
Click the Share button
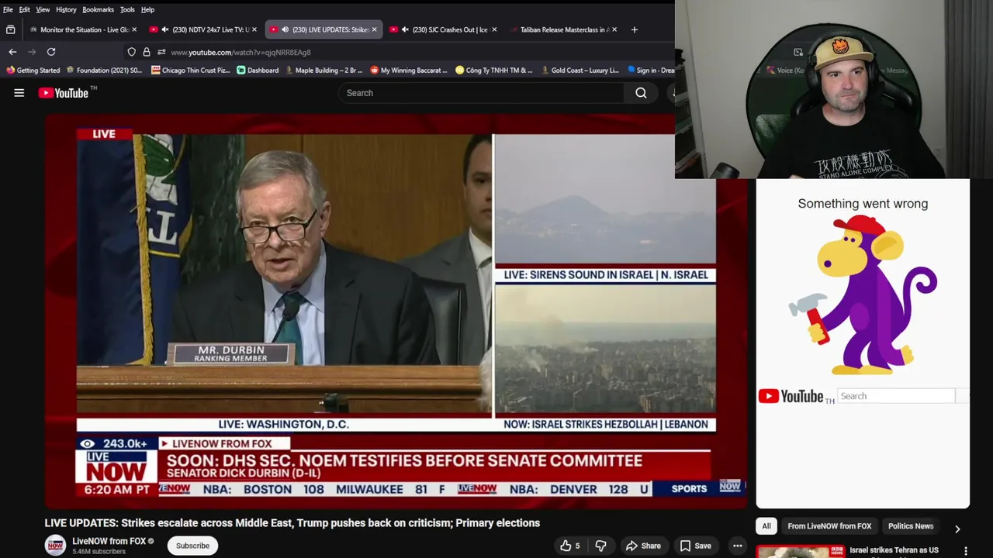coord(643,546)
